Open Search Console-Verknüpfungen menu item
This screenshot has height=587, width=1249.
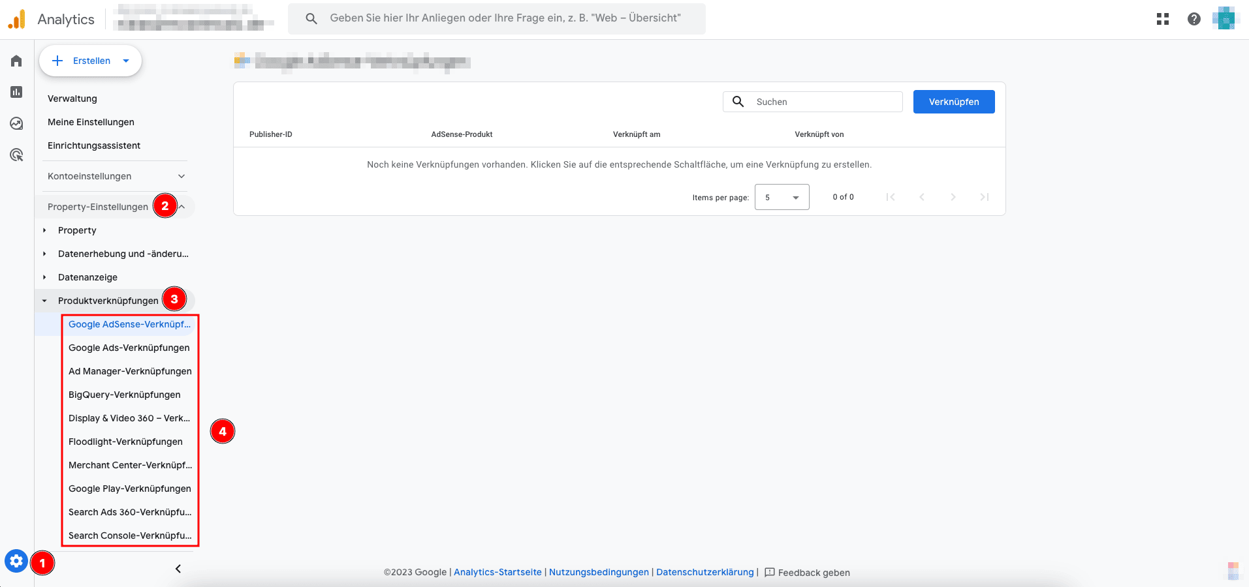tap(130, 535)
